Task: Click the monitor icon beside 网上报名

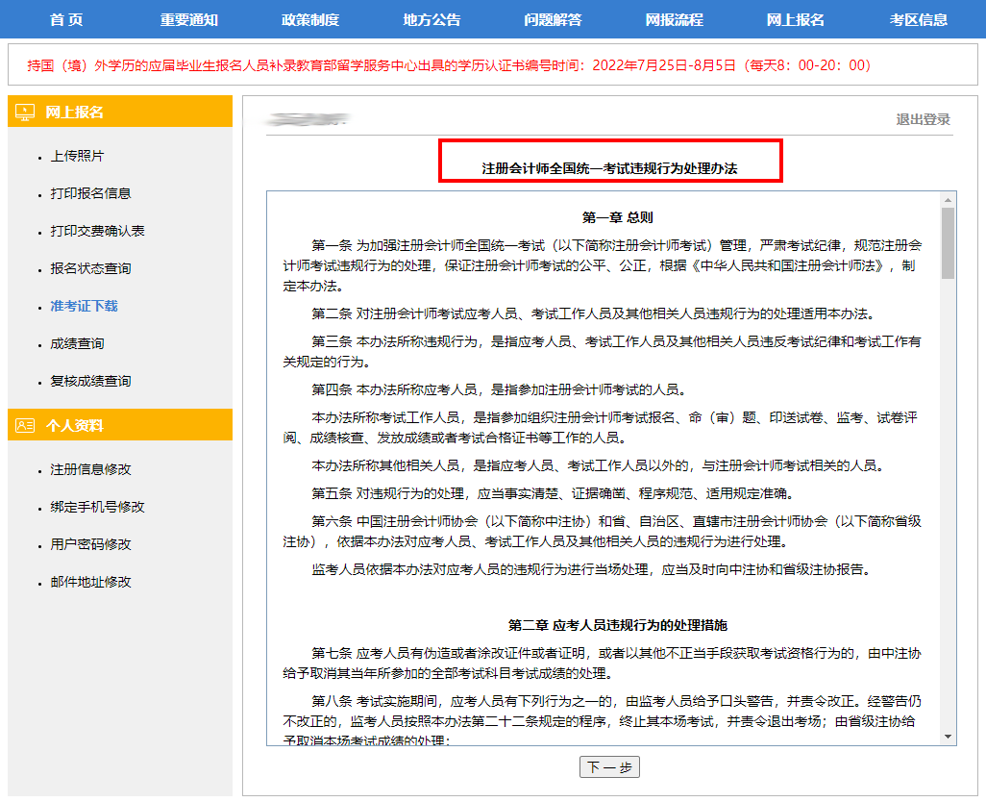Action: pyautogui.click(x=26, y=113)
